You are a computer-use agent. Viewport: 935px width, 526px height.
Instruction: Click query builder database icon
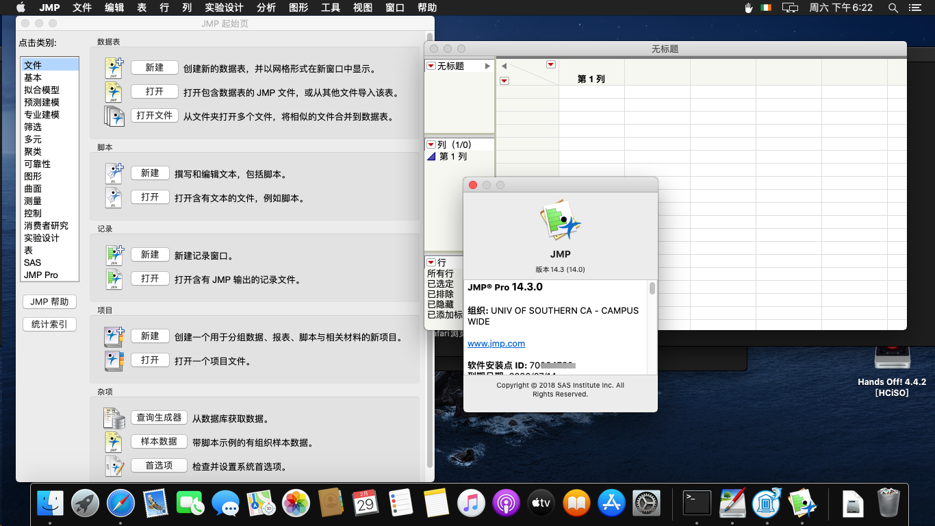114,418
